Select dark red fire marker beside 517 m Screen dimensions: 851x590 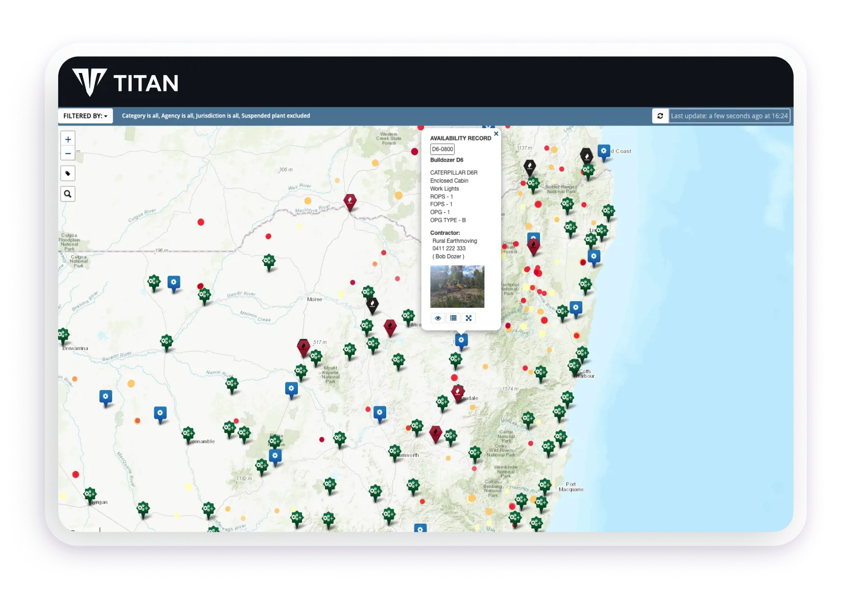303,348
